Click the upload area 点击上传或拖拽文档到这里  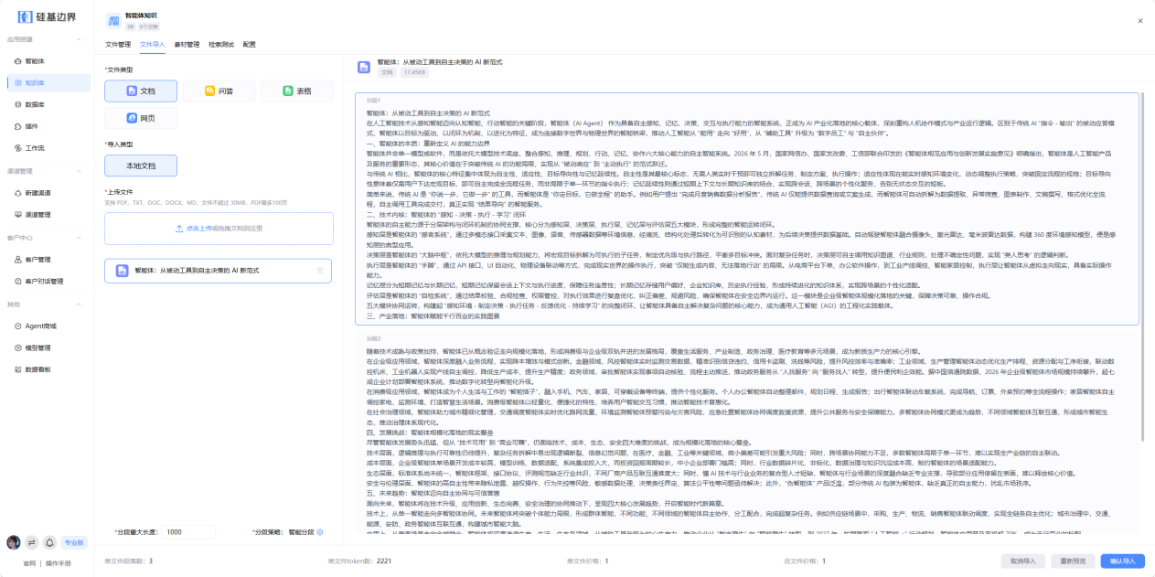tap(218, 228)
